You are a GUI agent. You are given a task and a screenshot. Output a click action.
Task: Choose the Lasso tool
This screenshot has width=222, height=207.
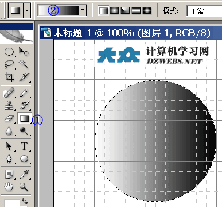point(9,64)
